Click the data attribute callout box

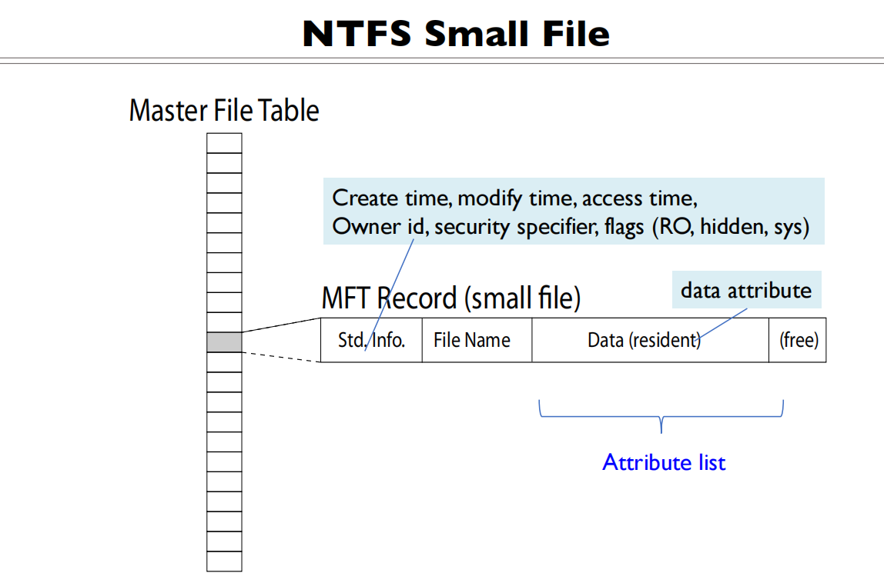click(x=746, y=290)
